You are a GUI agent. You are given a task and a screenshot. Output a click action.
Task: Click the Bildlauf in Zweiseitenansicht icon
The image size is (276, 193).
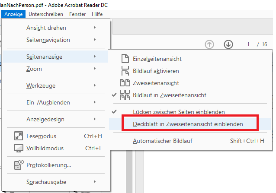pyautogui.click(x=125, y=95)
